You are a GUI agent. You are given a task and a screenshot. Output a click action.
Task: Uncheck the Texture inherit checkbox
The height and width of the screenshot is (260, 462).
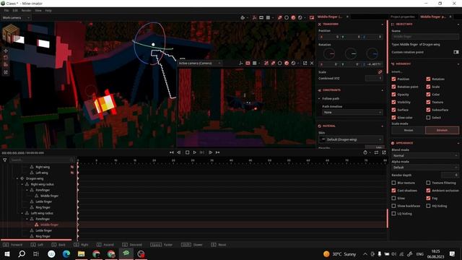(428, 102)
